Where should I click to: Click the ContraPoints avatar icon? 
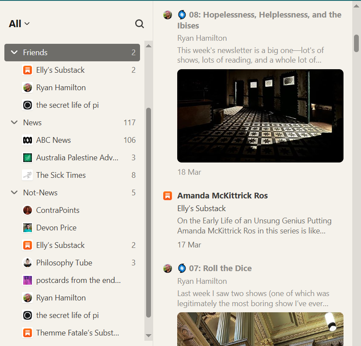pyautogui.click(x=28, y=210)
